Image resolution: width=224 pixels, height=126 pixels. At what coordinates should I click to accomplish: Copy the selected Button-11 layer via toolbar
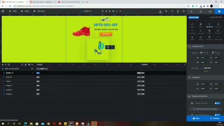tap(103, 11)
